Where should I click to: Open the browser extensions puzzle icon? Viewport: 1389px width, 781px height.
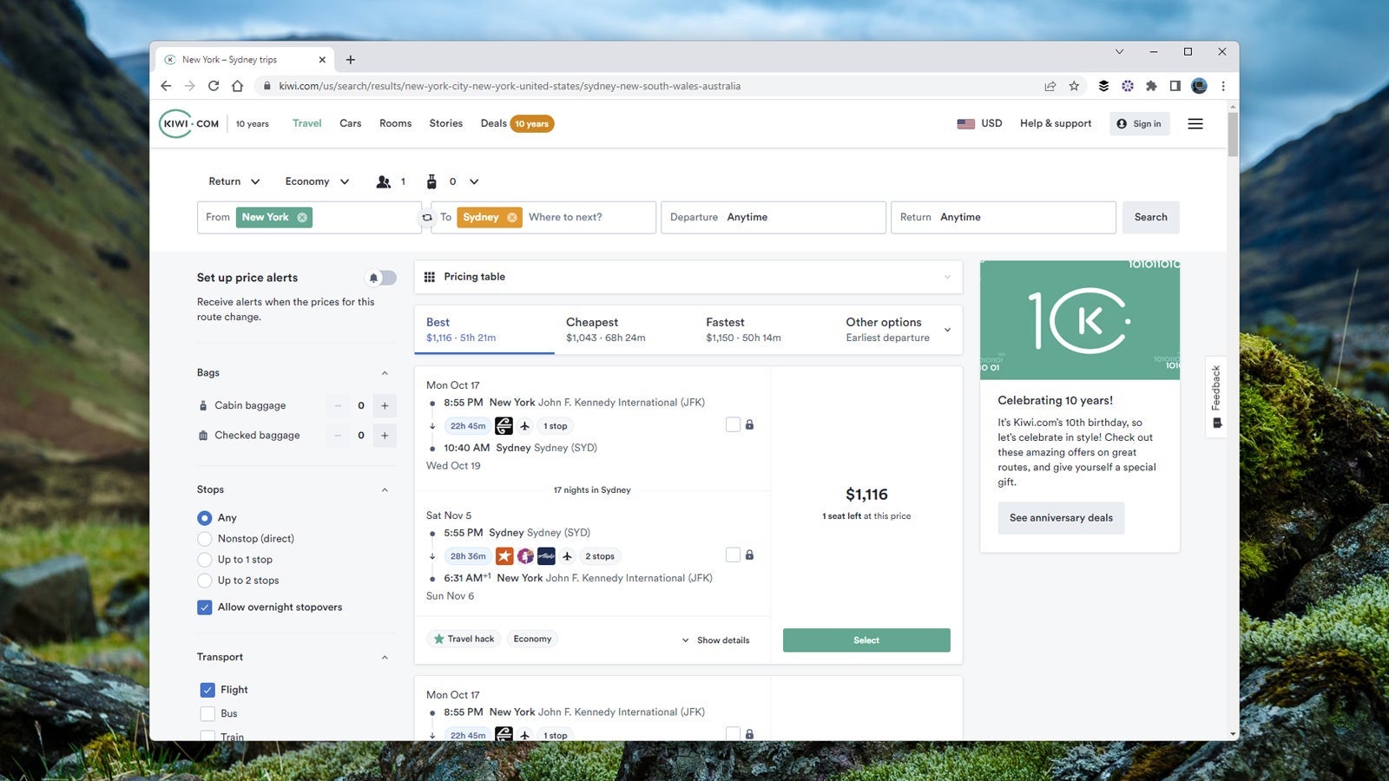[x=1151, y=86]
